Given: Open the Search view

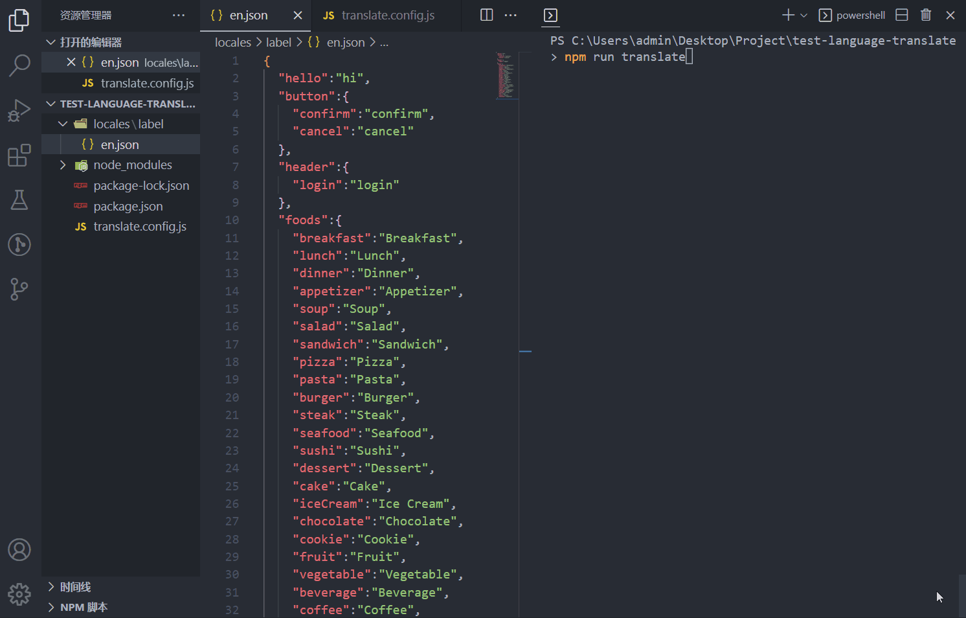Looking at the screenshot, I should (x=19, y=65).
